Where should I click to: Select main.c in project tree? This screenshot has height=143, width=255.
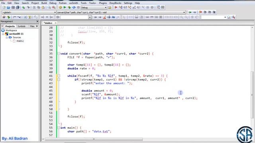tap(20, 41)
